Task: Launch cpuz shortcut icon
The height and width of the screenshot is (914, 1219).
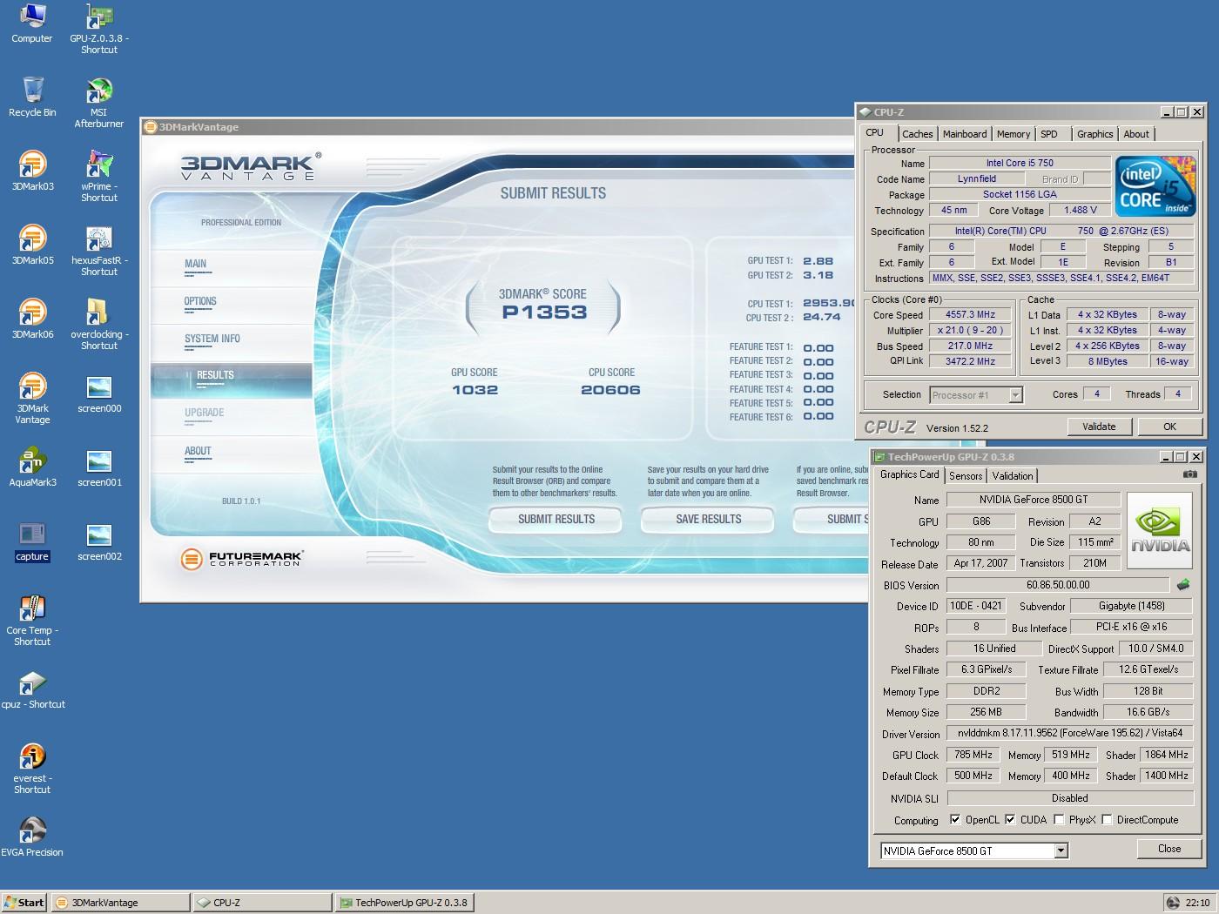Action: [x=32, y=689]
